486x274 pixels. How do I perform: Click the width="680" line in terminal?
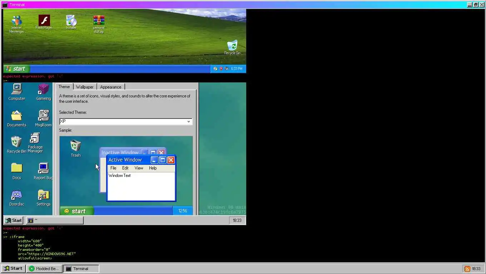30,241
